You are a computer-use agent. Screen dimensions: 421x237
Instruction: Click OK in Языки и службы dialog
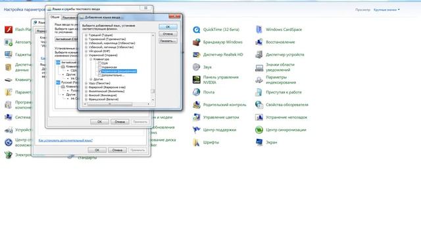click(99, 122)
